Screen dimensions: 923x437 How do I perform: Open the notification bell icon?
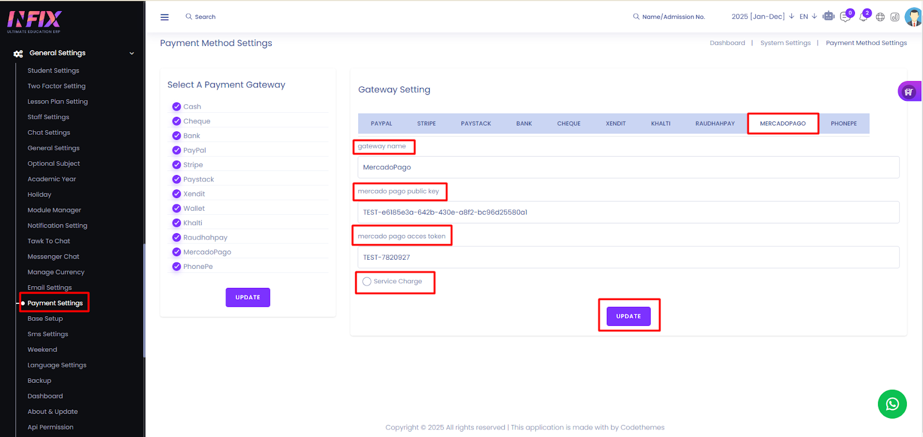click(864, 16)
